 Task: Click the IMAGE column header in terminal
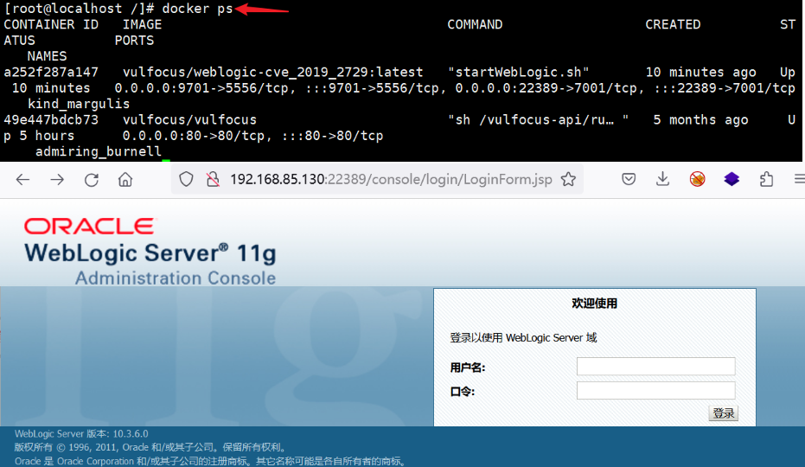tap(142, 25)
